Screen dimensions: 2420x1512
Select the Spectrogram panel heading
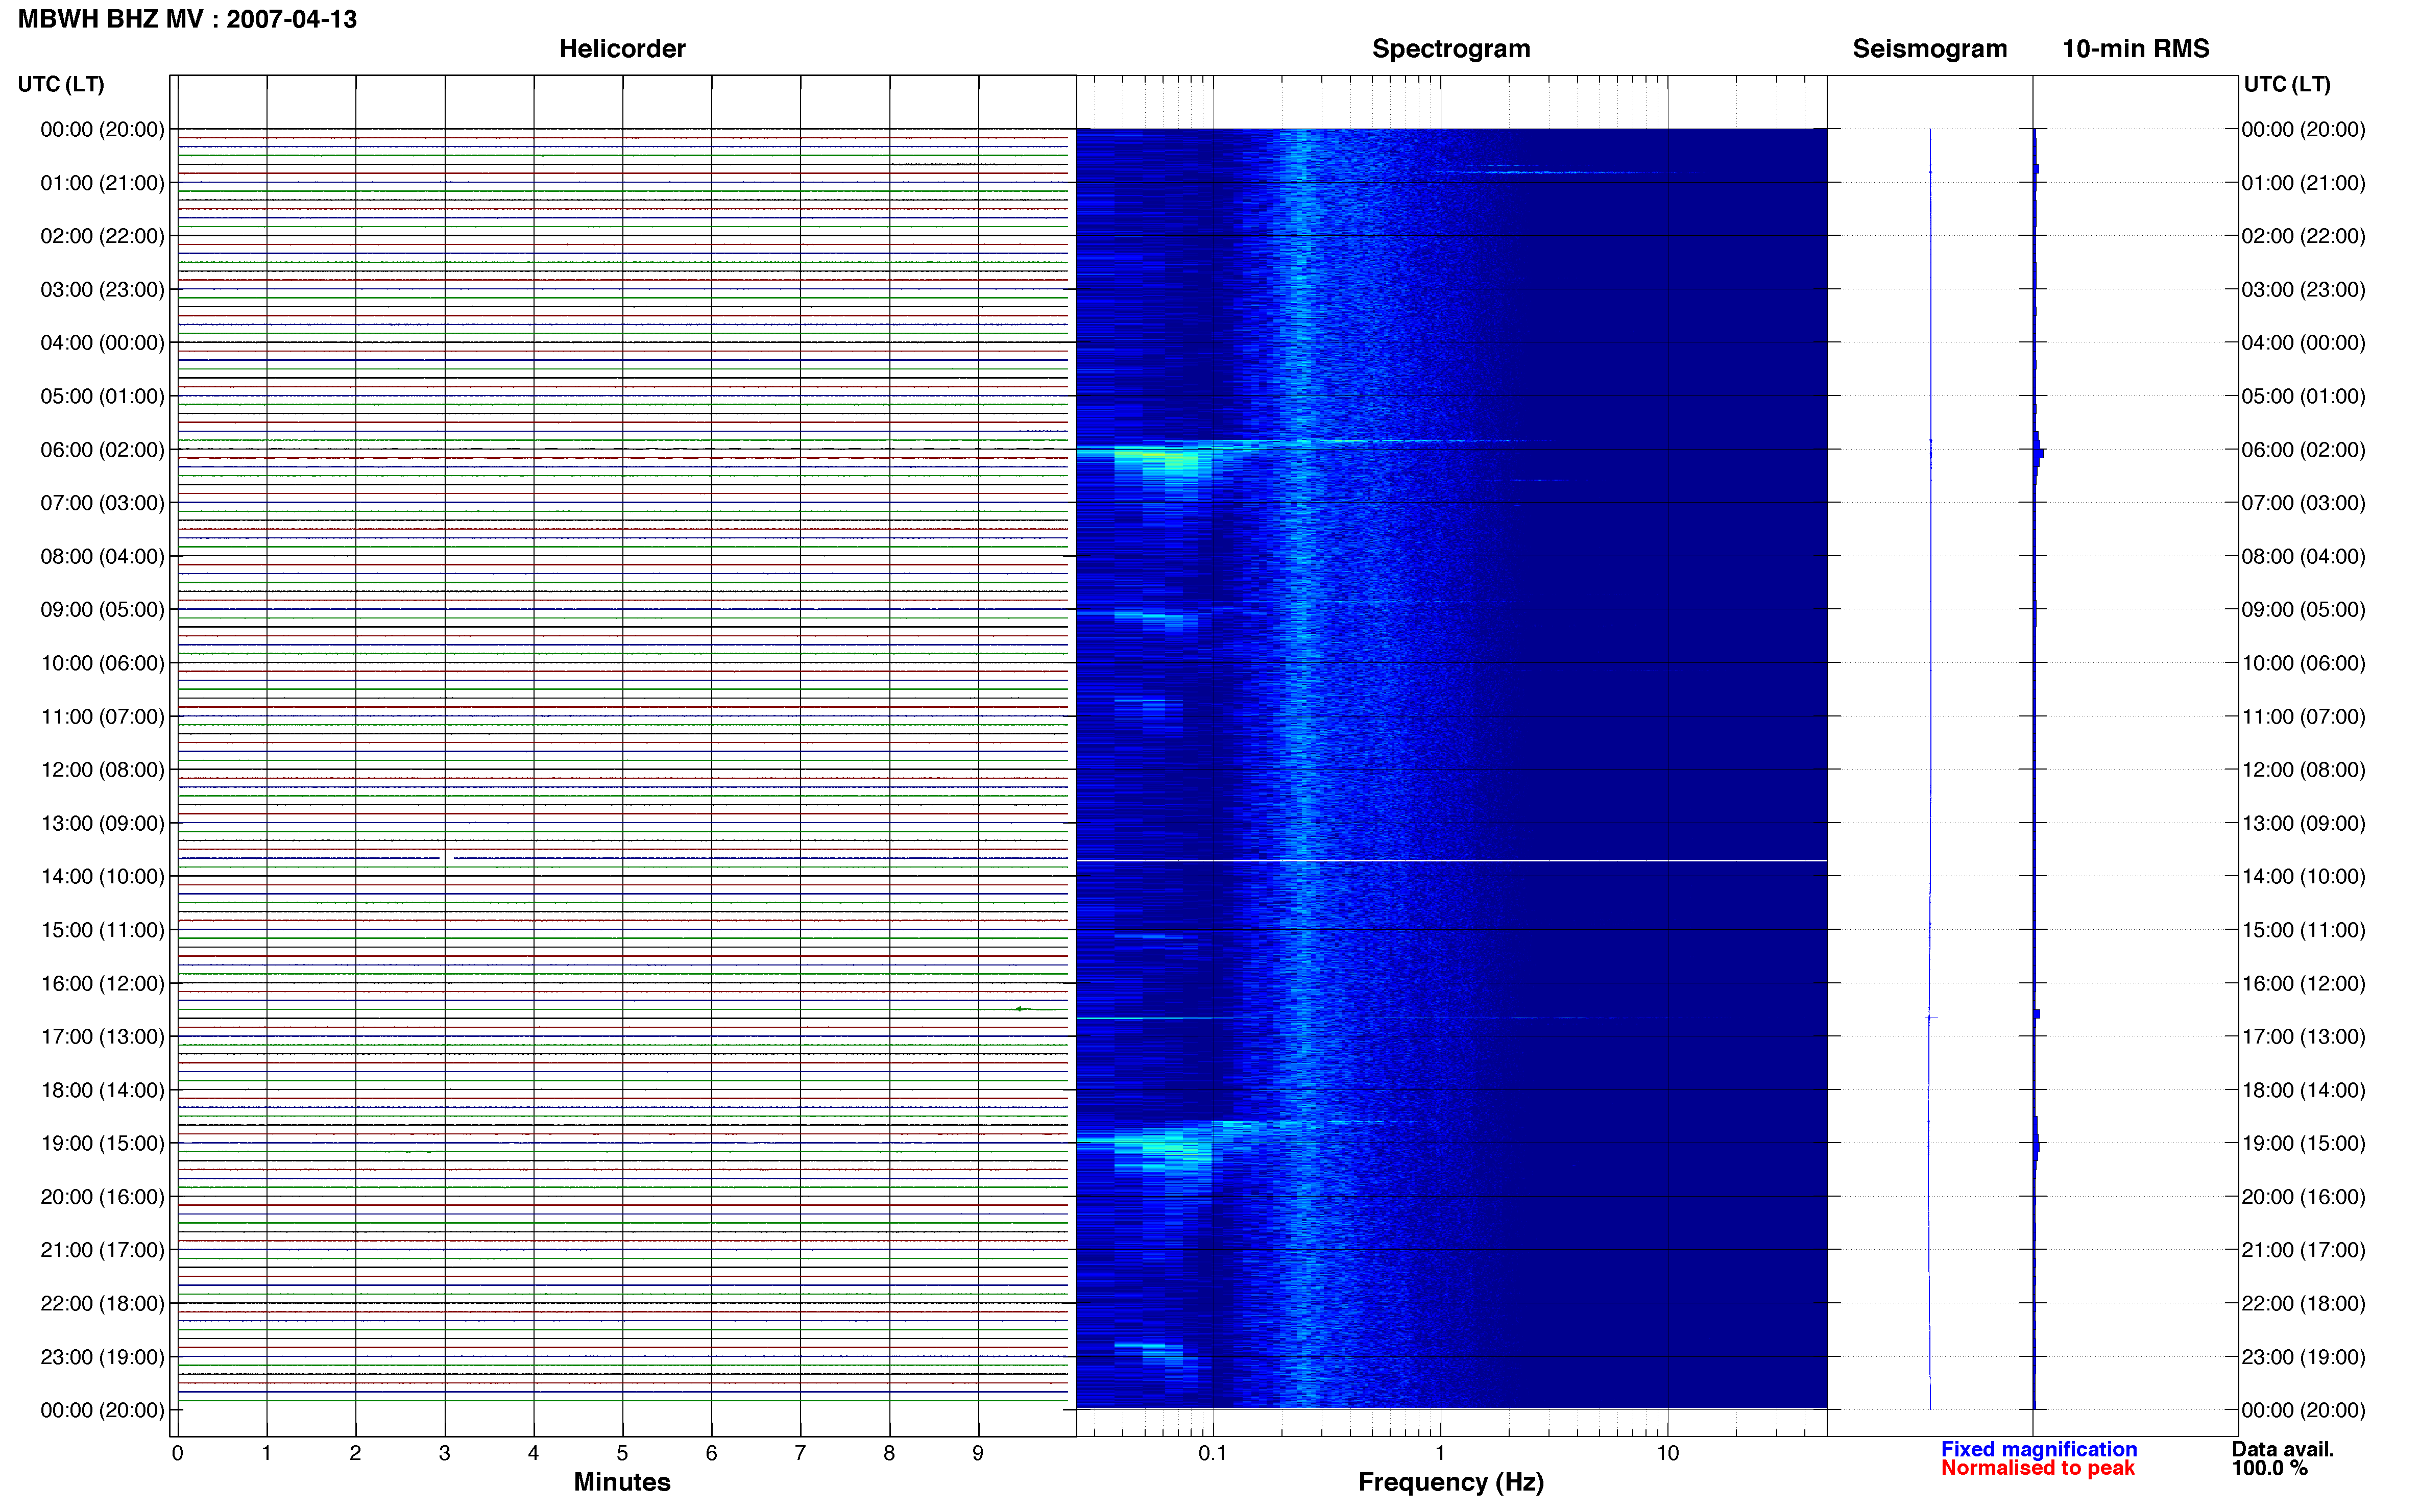(1450, 49)
